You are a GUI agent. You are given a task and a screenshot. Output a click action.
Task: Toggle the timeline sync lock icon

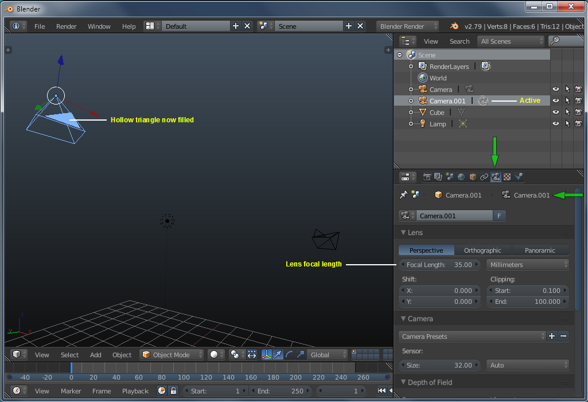click(x=173, y=391)
